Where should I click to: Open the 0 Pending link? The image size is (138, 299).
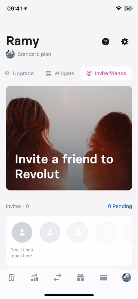[120, 206]
